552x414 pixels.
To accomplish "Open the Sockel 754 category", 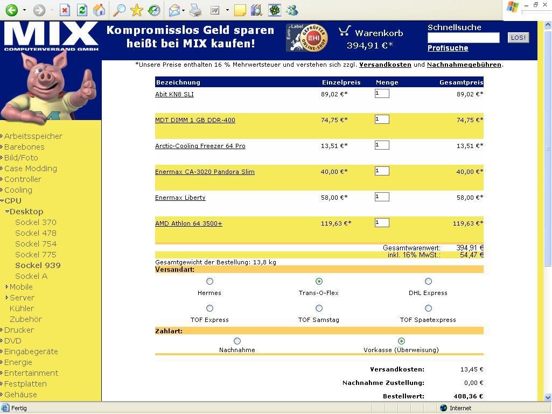I will tap(36, 244).
